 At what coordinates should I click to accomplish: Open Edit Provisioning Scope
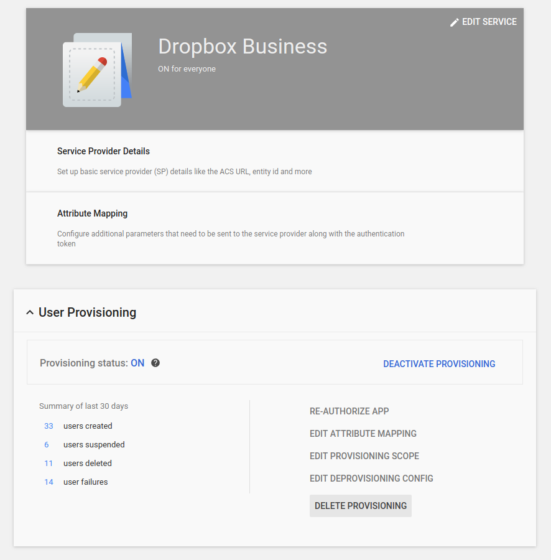pos(364,456)
